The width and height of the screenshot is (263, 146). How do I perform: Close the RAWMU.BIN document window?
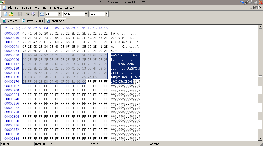[x=260, y=7]
